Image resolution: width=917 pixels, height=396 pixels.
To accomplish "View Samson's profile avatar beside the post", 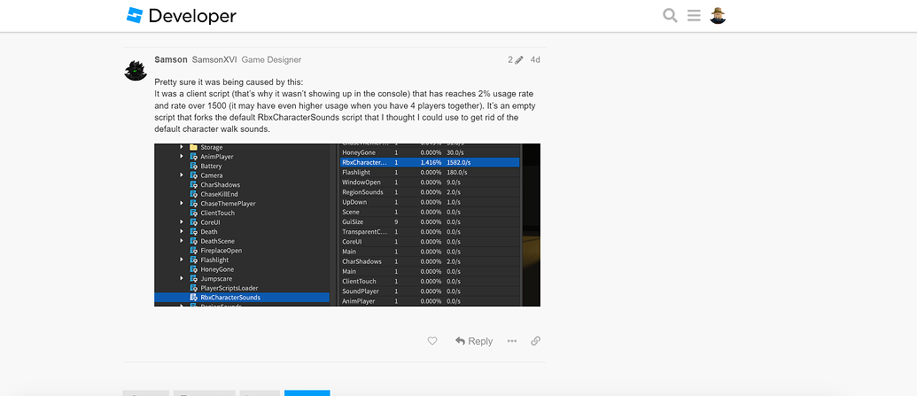I will click(x=135, y=70).
